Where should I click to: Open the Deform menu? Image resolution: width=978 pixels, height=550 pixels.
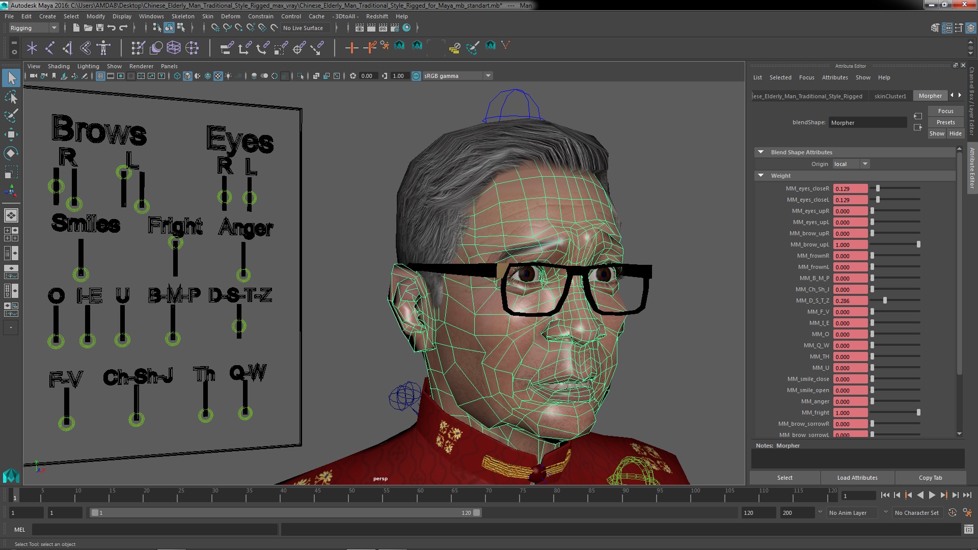click(230, 16)
